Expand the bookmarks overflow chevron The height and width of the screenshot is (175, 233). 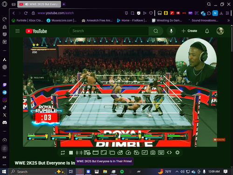coord(228,21)
